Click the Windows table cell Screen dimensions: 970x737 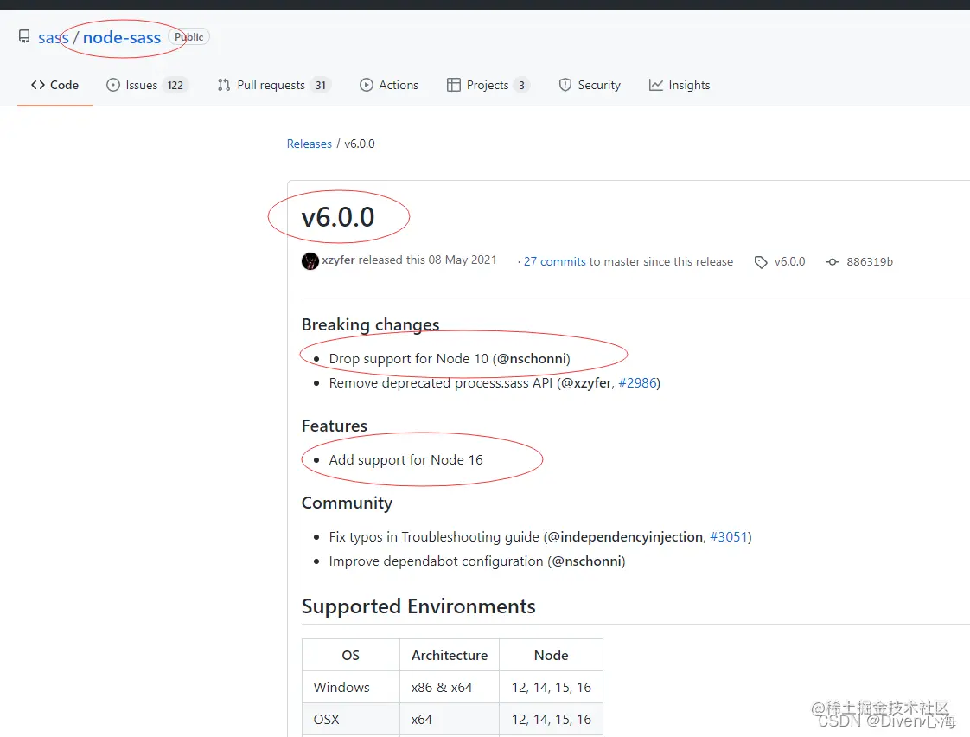[351, 688]
